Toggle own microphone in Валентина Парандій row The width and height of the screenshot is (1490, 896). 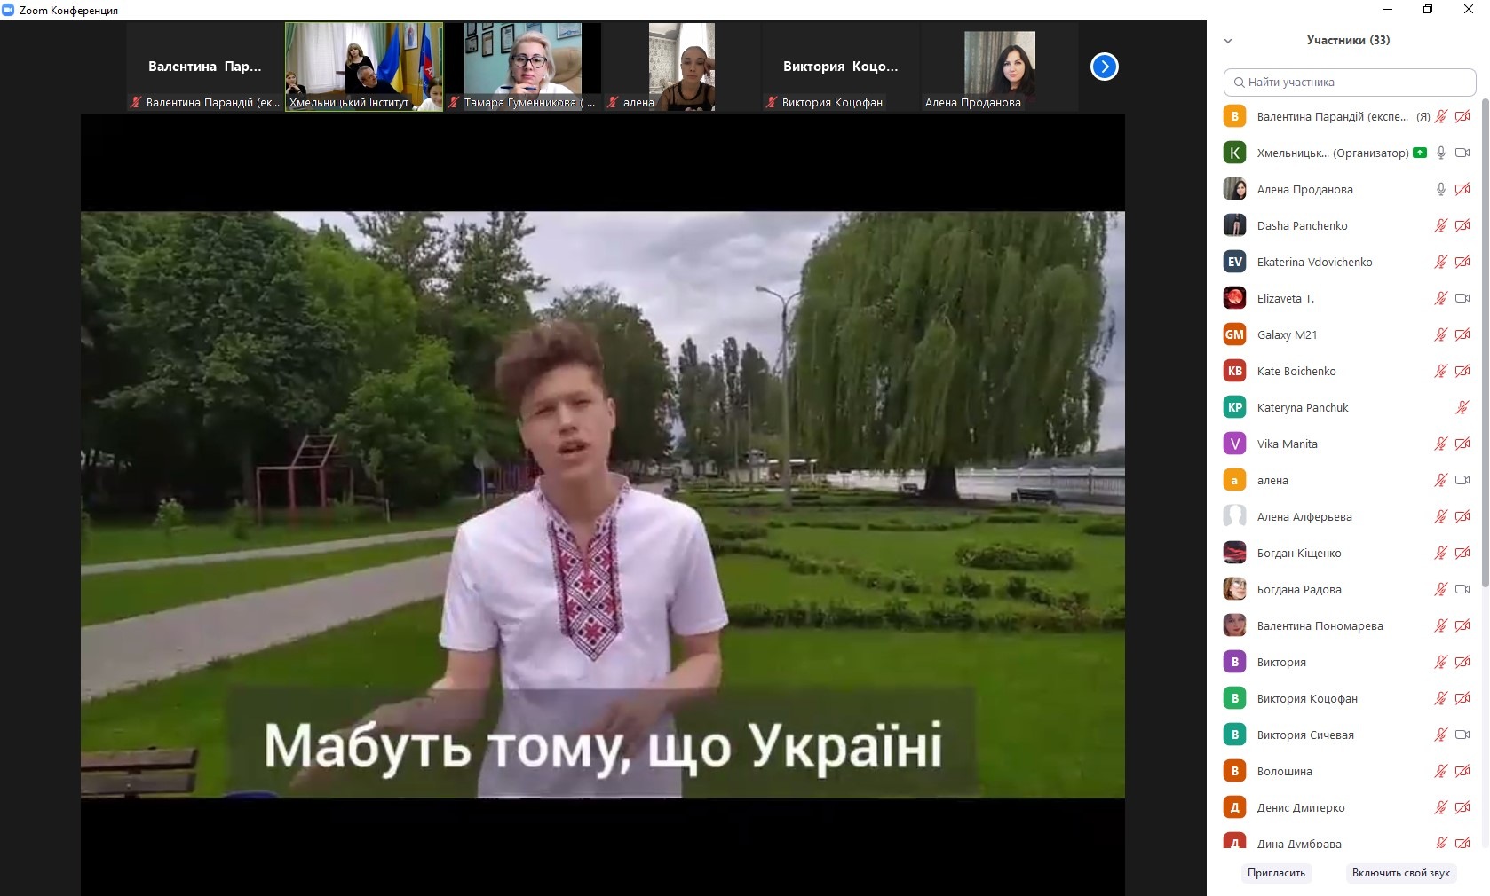[x=1440, y=116]
